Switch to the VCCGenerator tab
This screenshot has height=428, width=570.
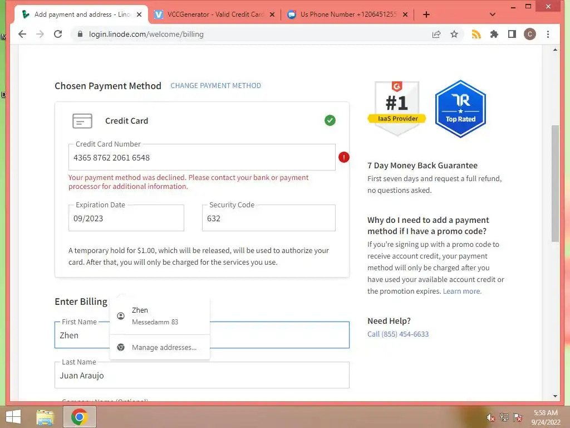click(x=214, y=14)
